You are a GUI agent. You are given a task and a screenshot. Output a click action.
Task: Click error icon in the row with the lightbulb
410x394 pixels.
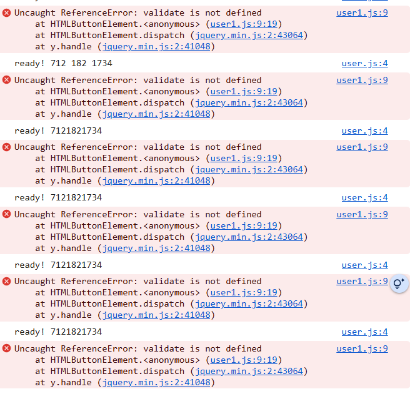pos(7,281)
